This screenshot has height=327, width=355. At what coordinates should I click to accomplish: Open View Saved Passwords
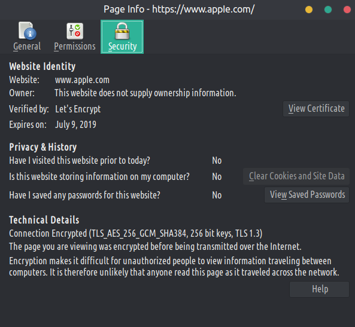(x=307, y=195)
